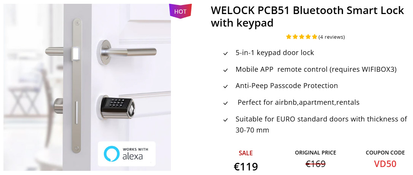Image resolution: width=413 pixels, height=175 pixels.
Task: Click the VD50 coupon code
Action: pyautogui.click(x=385, y=164)
